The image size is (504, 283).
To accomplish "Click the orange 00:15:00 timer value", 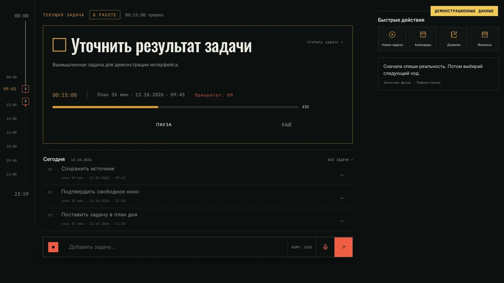I will [x=65, y=95].
